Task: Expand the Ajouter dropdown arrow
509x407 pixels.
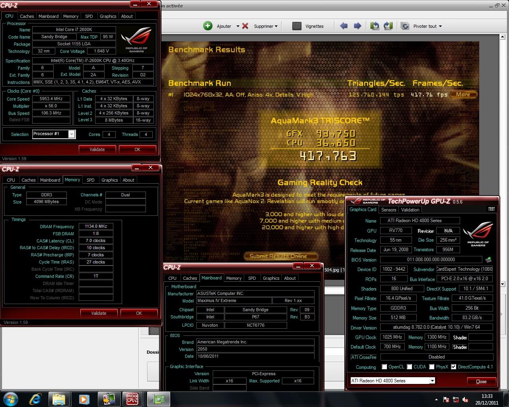Action: (238, 26)
